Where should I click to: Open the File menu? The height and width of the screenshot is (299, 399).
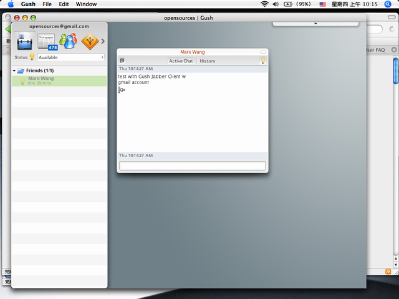47,4
